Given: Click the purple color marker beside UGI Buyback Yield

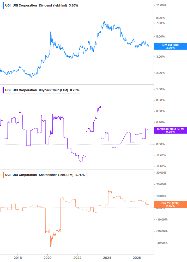Looking at the screenshot, I should 3,90.
